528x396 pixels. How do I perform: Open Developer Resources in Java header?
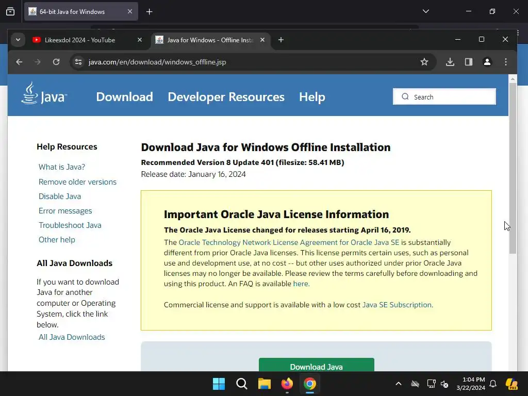pyautogui.click(x=226, y=97)
